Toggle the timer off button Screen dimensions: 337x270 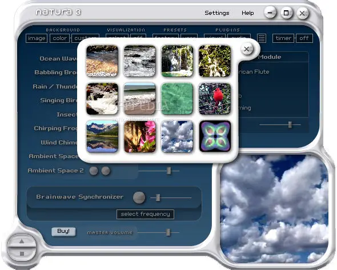point(304,38)
